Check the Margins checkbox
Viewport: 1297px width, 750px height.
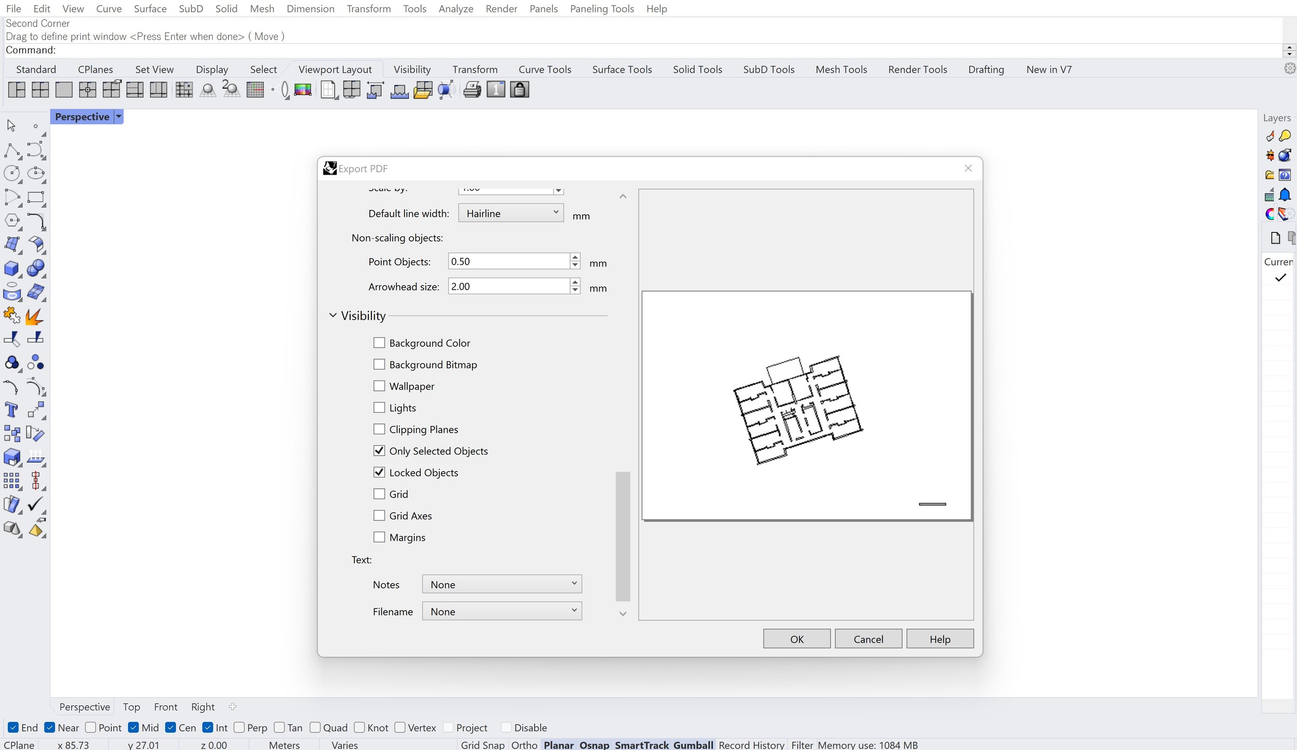point(379,537)
